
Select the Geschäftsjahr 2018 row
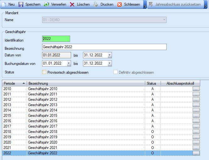pyautogui.click(x=42, y=132)
